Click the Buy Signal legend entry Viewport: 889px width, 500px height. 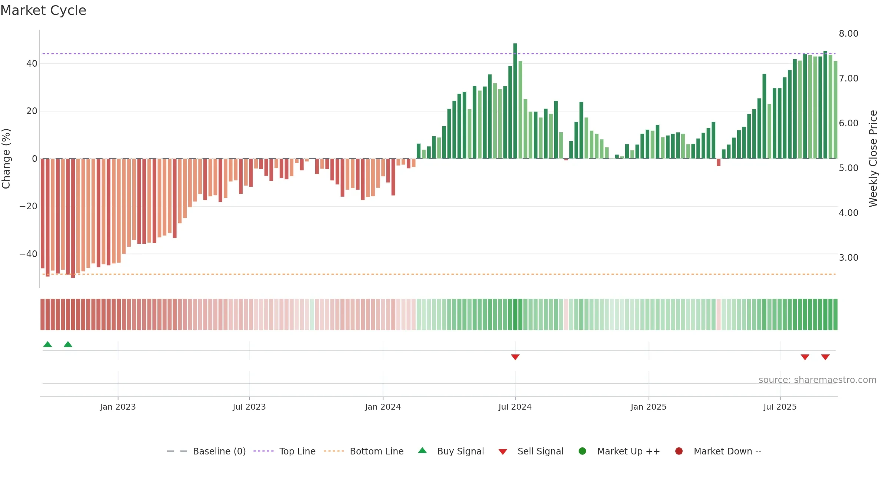(451, 451)
